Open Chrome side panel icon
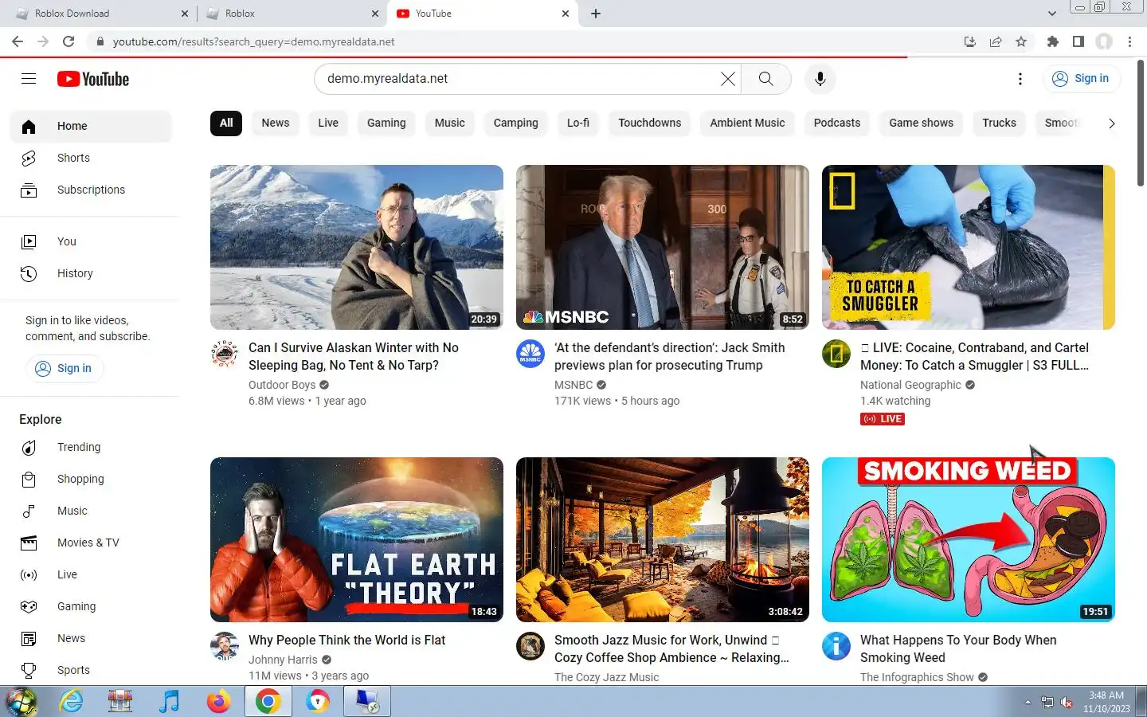The height and width of the screenshot is (717, 1147). [1078, 41]
